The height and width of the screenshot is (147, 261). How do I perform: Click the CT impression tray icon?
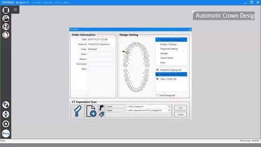[78, 111]
